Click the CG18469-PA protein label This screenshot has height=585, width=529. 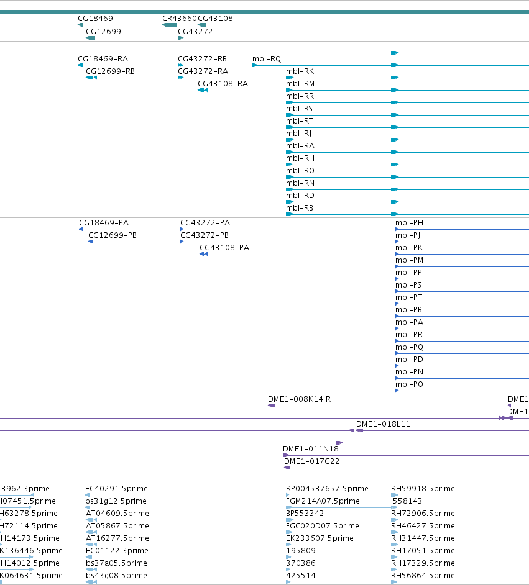(x=104, y=223)
